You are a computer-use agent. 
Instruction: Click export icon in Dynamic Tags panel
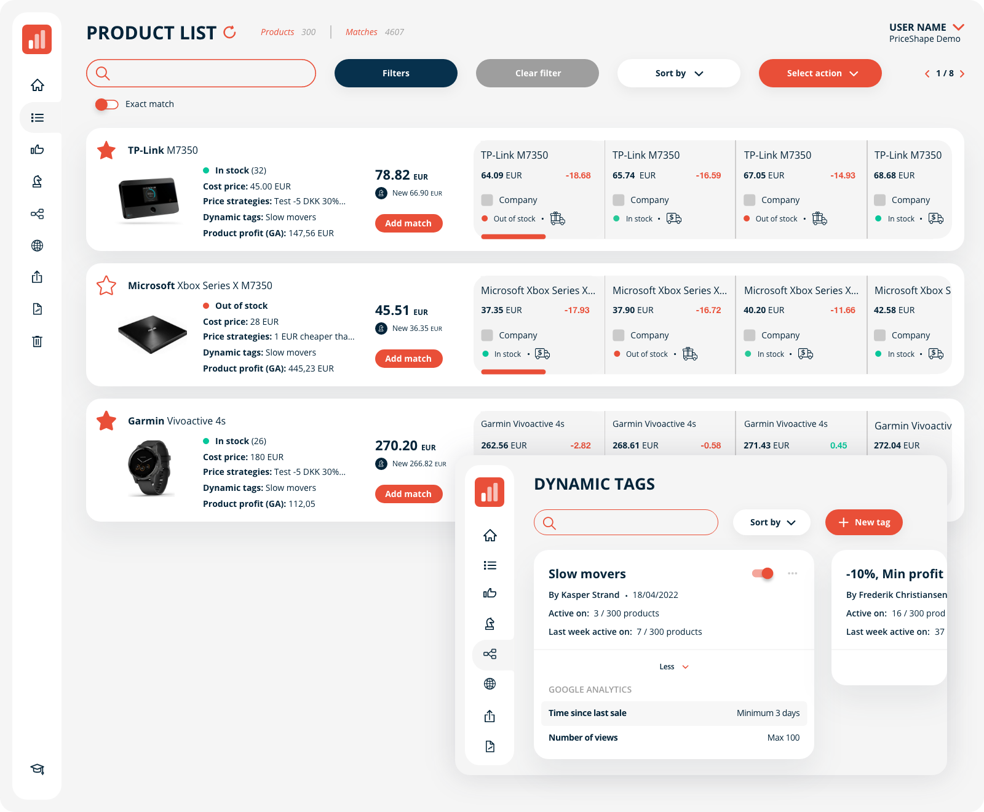490,716
